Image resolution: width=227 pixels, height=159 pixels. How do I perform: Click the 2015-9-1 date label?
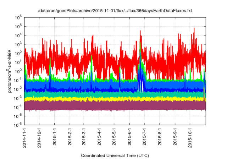pyautogui.click(x=175, y=137)
